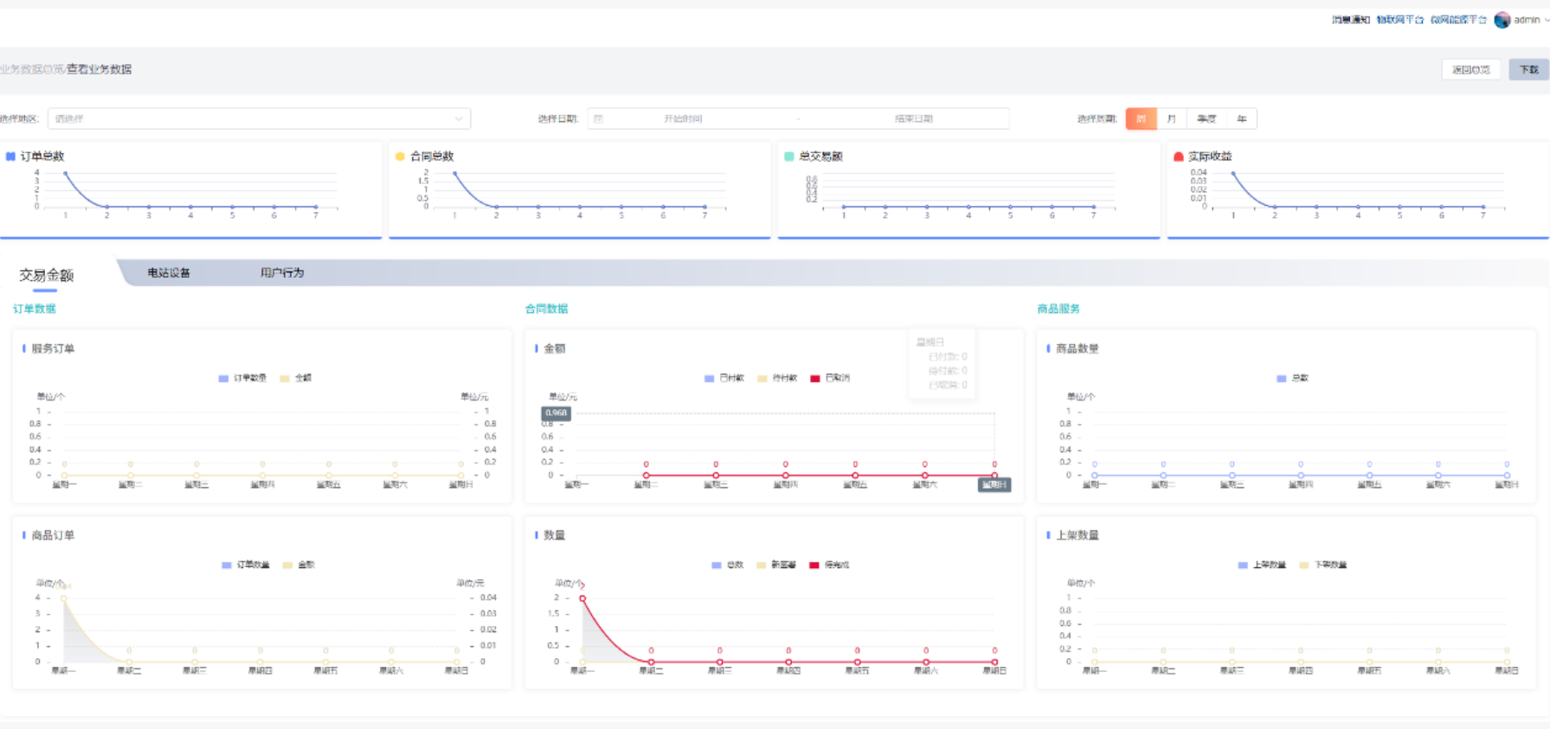Click the 下载 download button
Screen dimensions: 1550x729
(x=1529, y=69)
